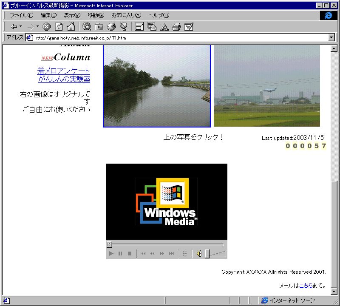Switch to Fullscreen with the toolbar icon
This screenshot has width=340, height=306.
coord(139,27)
